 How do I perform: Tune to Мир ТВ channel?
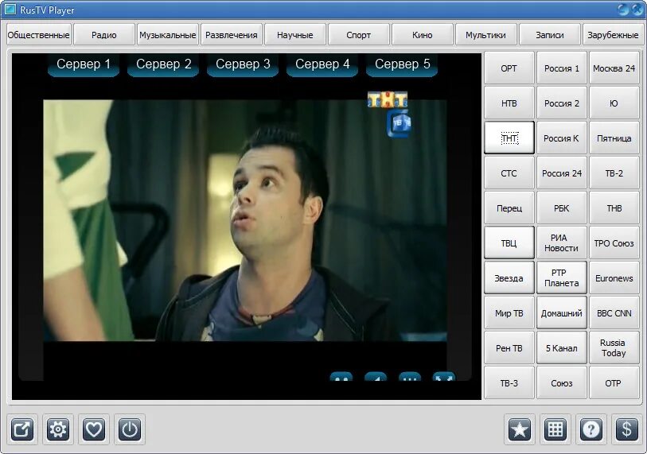click(509, 313)
